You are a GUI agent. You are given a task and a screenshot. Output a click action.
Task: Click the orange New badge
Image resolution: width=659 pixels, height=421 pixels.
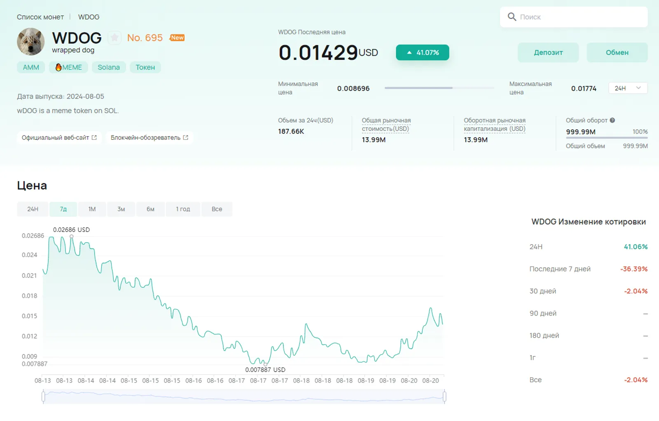177,37
